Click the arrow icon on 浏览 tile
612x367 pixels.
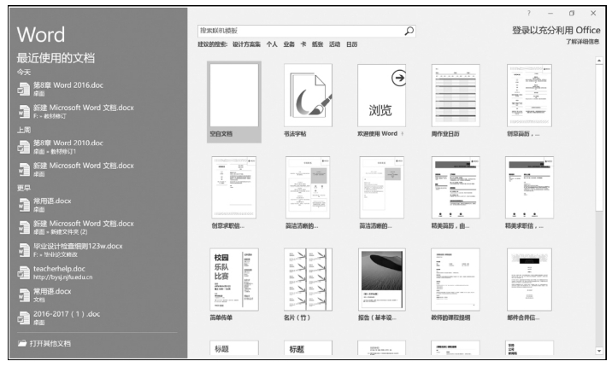pyautogui.click(x=399, y=78)
